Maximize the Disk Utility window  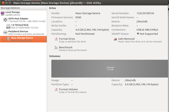pyautogui.click(x=10, y=3)
